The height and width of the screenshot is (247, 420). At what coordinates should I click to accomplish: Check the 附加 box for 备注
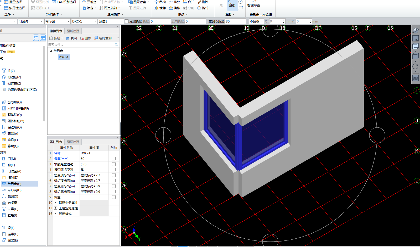114,197
